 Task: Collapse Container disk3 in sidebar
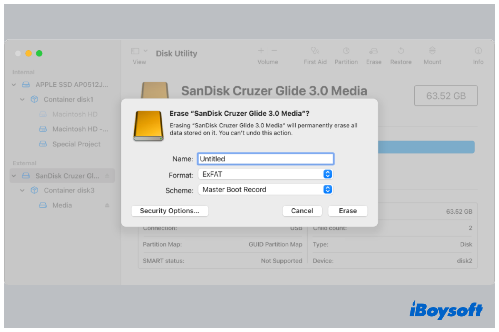[22, 190]
